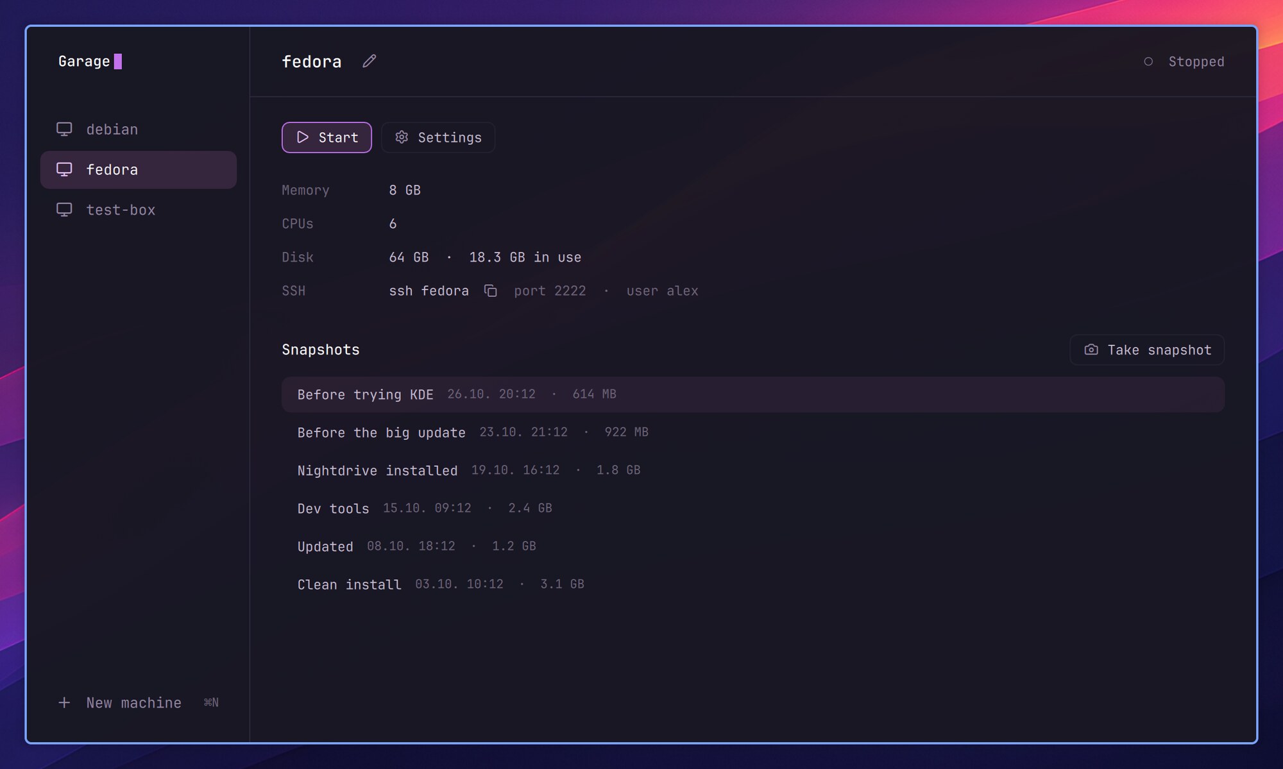The height and width of the screenshot is (769, 1283).
Task: Click the monitor icon next to test-box
Action: coord(64,210)
